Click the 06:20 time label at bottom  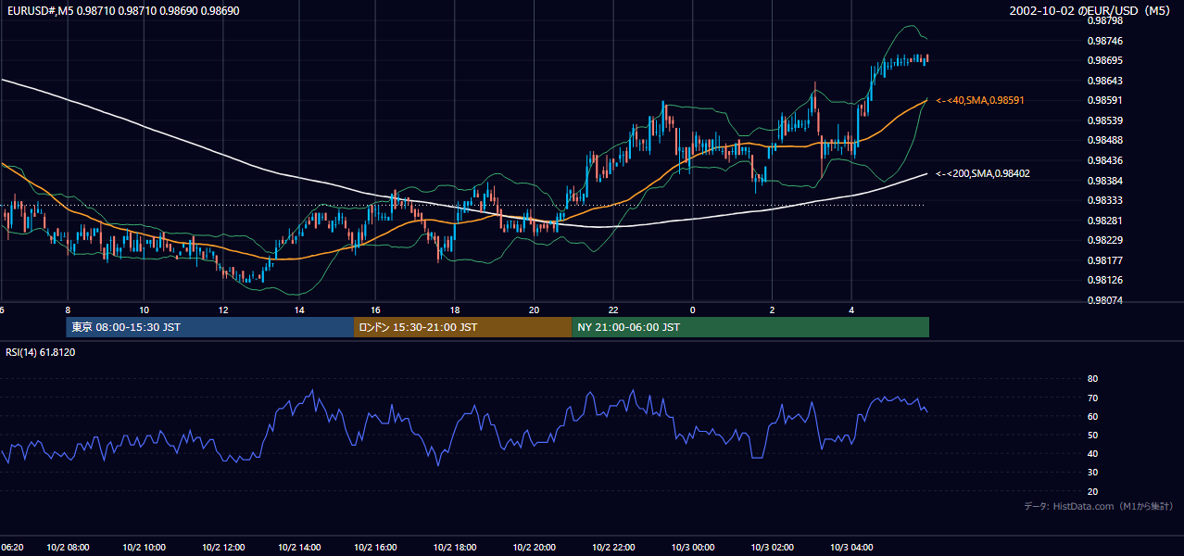click(x=12, y=548)
